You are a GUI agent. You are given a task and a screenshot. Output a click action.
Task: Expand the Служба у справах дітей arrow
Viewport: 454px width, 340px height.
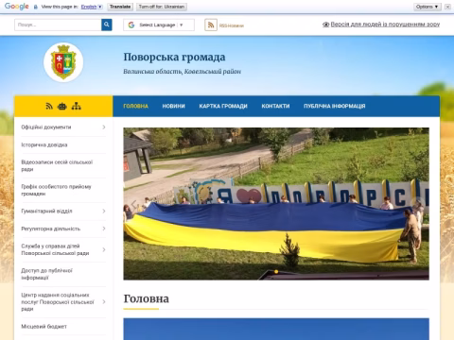click(x=104, y=249)
